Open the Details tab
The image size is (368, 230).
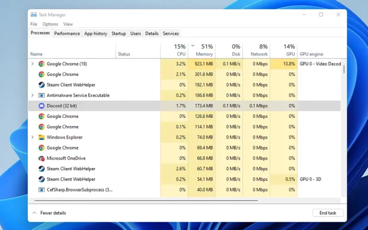152,34
